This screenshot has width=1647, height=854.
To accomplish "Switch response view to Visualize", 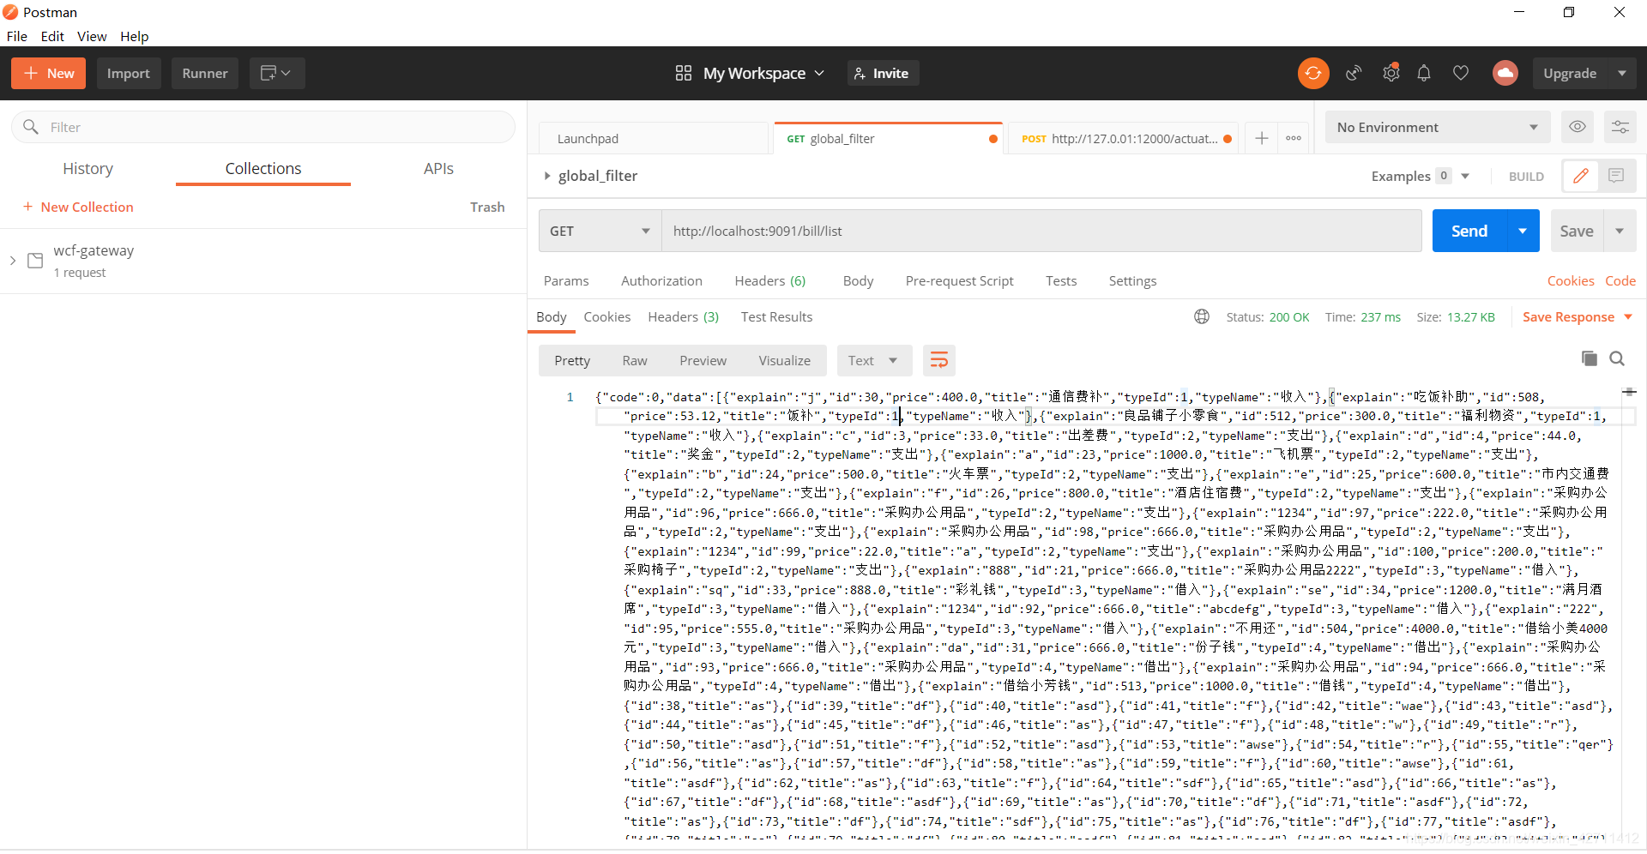I will tap(784, 360).
